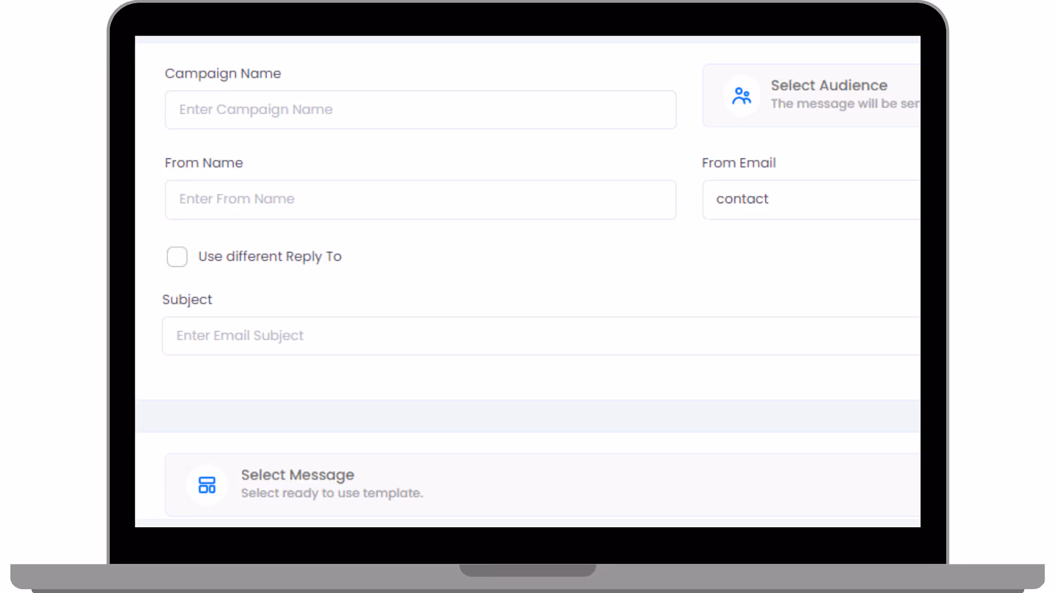Click the Select Audience people icon
Screen dimensions: 1055x593
pyautogui.click(x=741, y=96)
